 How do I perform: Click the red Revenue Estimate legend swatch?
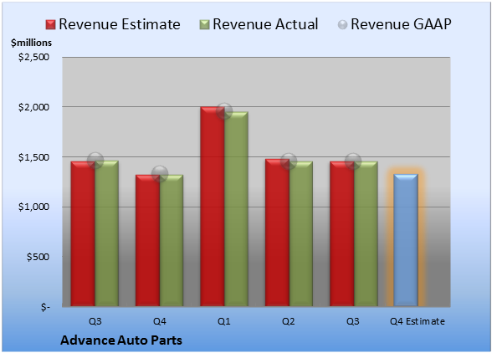click(50, 25)
